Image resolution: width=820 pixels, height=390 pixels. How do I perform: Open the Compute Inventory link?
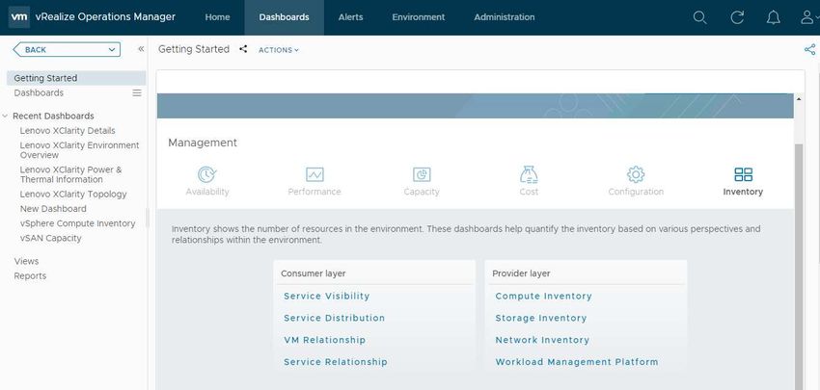(x=543, y=296)
